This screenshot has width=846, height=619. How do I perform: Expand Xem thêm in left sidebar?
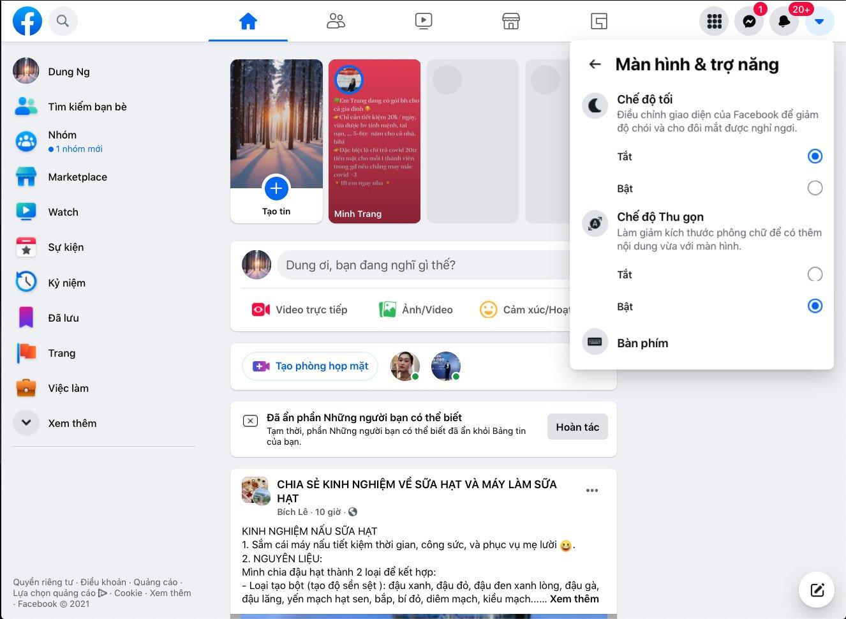click(26, 423)
